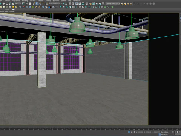
Task: Click the Grid = 10.0m status text
Action: 164,132
